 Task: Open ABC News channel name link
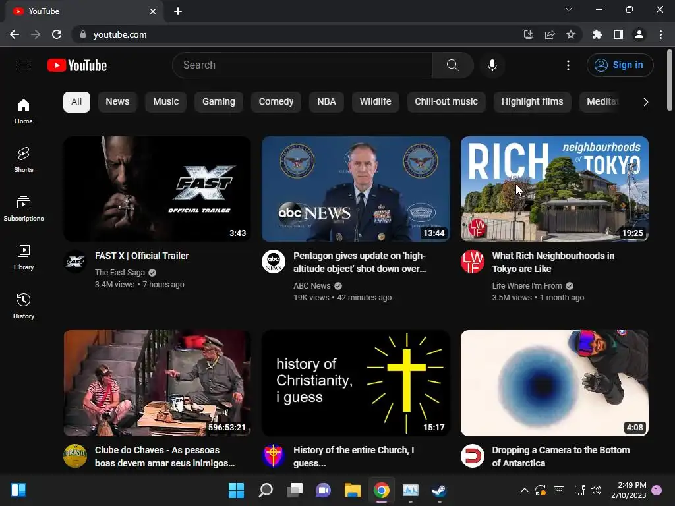[312, 286]
